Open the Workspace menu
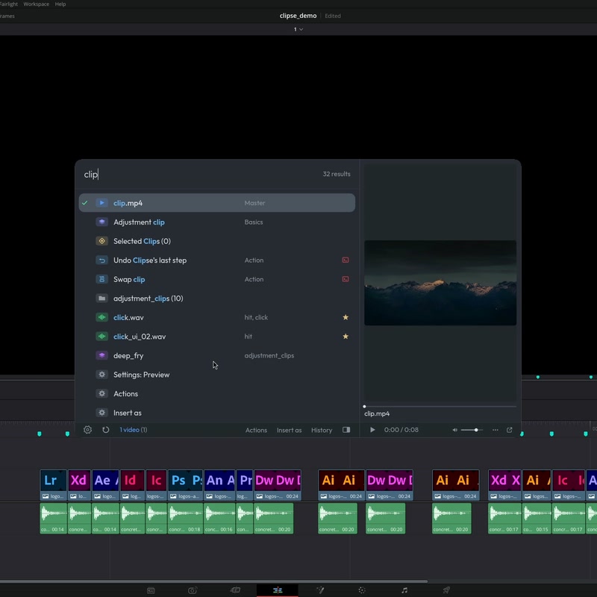597x597 pixels. click(36, 4)
